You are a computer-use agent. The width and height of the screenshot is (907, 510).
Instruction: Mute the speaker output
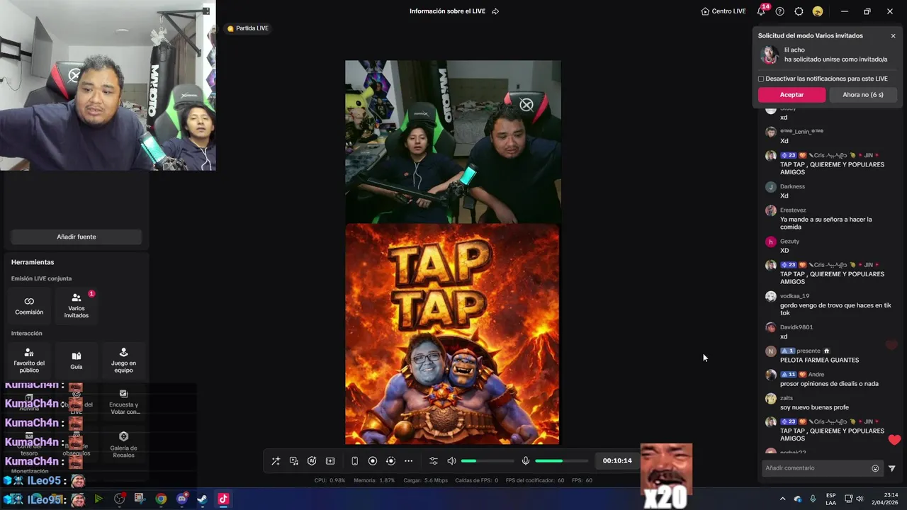click(451, 461)
